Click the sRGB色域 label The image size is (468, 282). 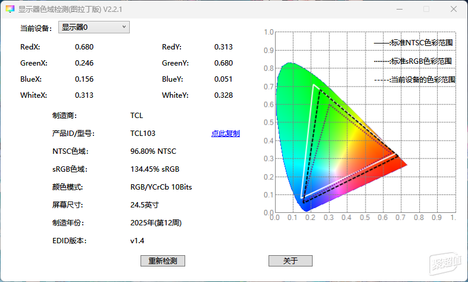pos(70,169)
